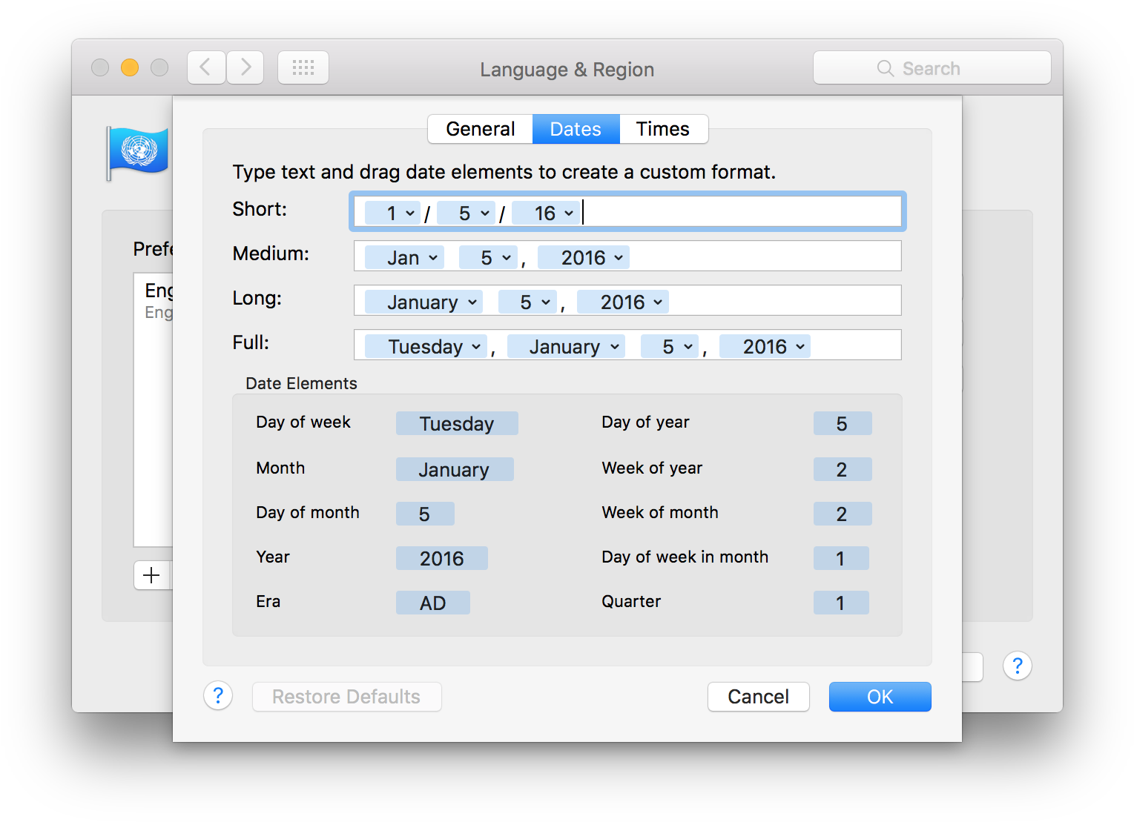
Task: Open help from dialog question mark
Action: [x=218, y=696]
